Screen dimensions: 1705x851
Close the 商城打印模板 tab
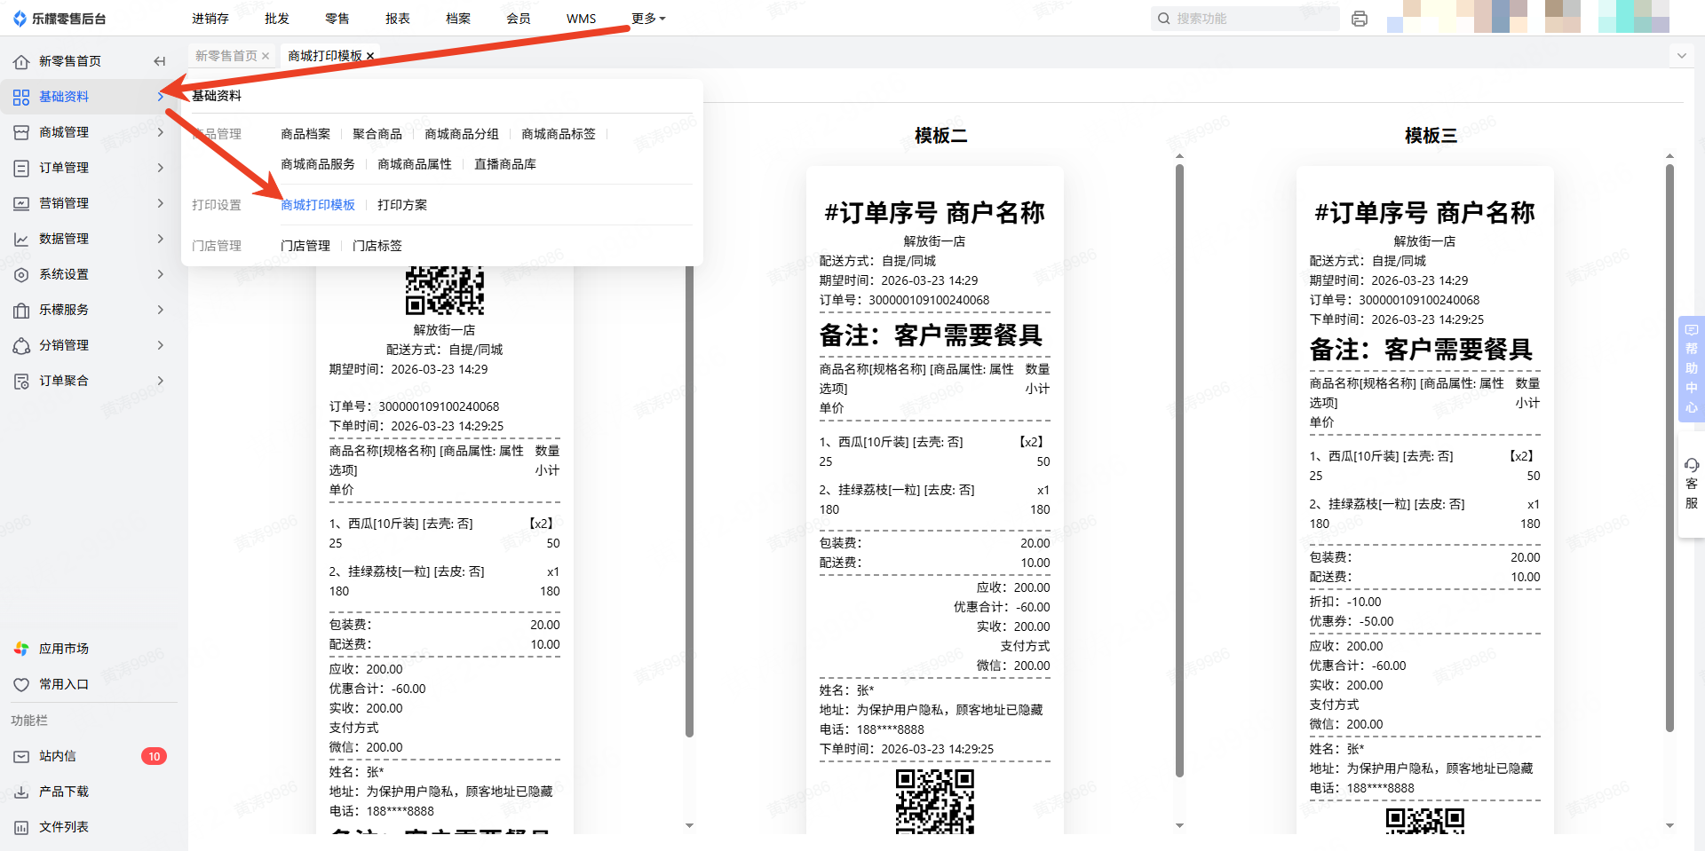[x=370, y=56]
